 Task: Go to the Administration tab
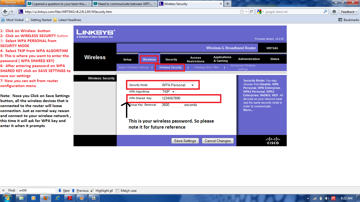(x=249, y=59)
